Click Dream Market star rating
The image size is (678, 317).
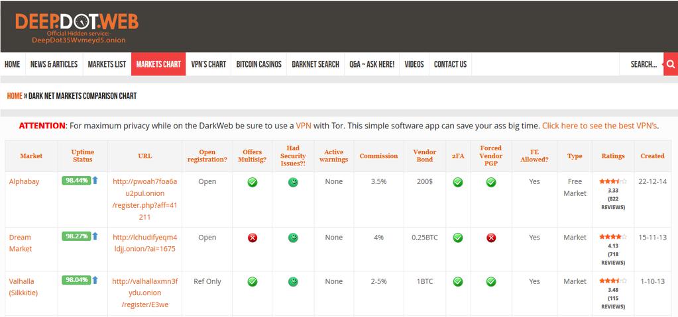click(x=612, y=237)
